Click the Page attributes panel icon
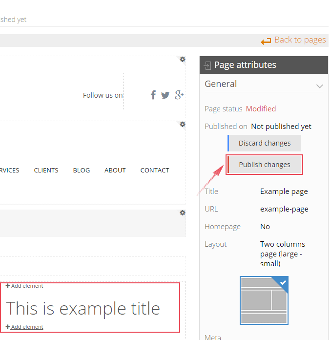The height and width of the screenshot is (340, 331). pyautogui.click(x=207, y=65)
